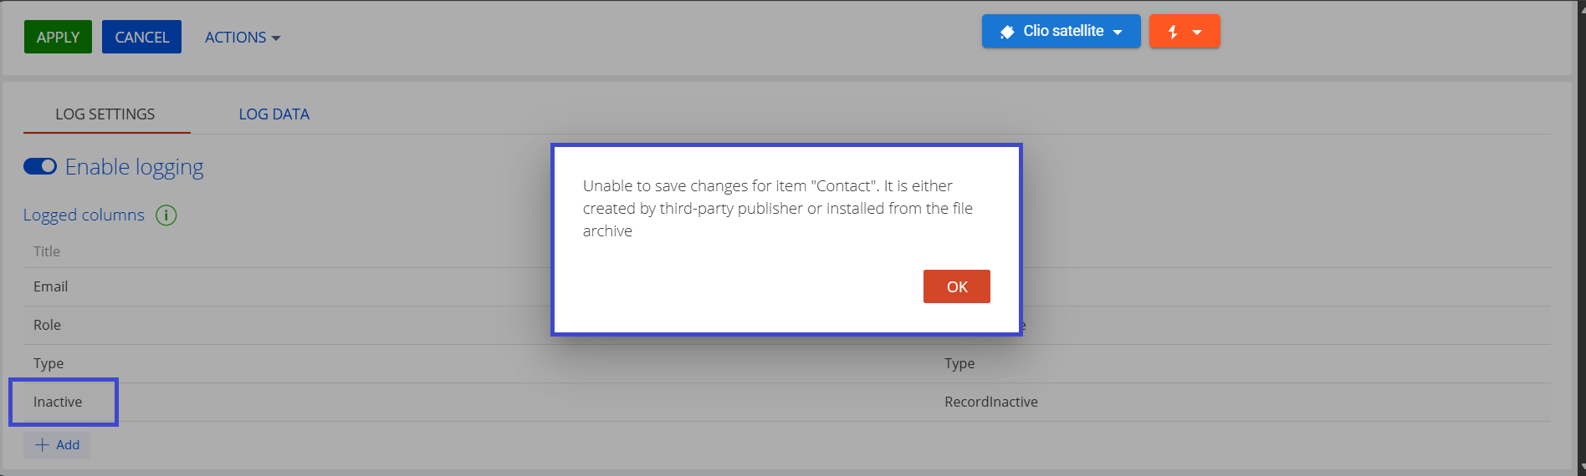Expand the Clio satellite dropdown arrow
Viewport: 1586px width, 476px height.
1118,32
